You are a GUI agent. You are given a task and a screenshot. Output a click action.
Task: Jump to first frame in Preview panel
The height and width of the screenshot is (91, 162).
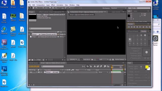tap(129, 27)
